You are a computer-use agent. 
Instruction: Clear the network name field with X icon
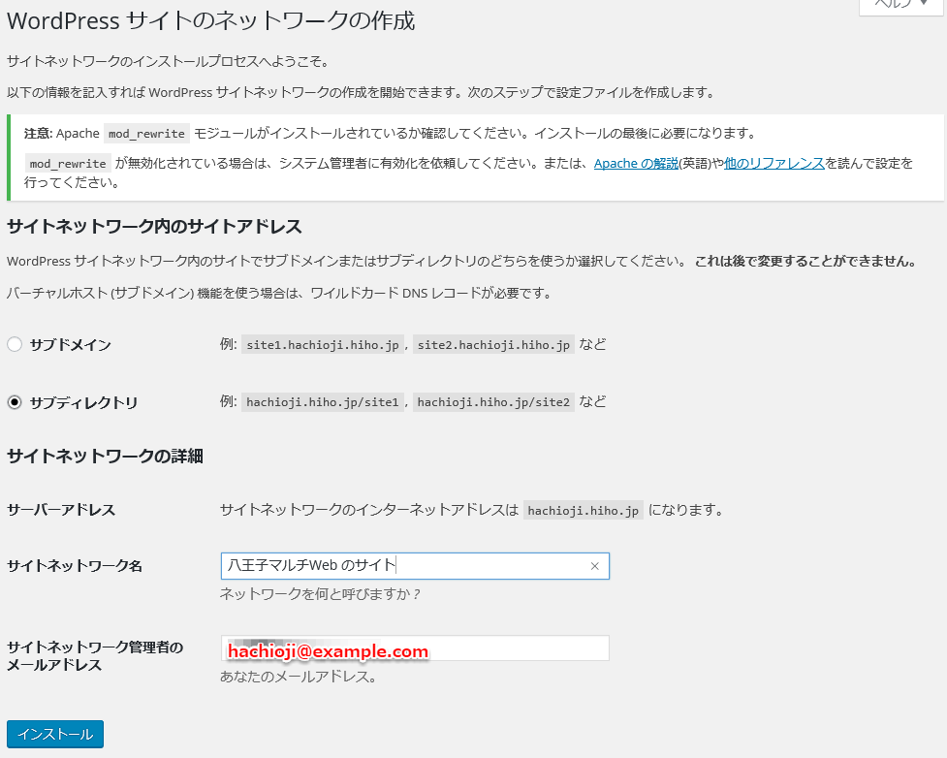594,566
